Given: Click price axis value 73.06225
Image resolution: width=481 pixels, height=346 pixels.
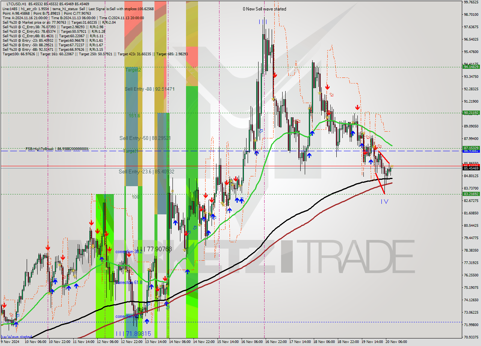Looking at the screenshot, I should point(471,312).
